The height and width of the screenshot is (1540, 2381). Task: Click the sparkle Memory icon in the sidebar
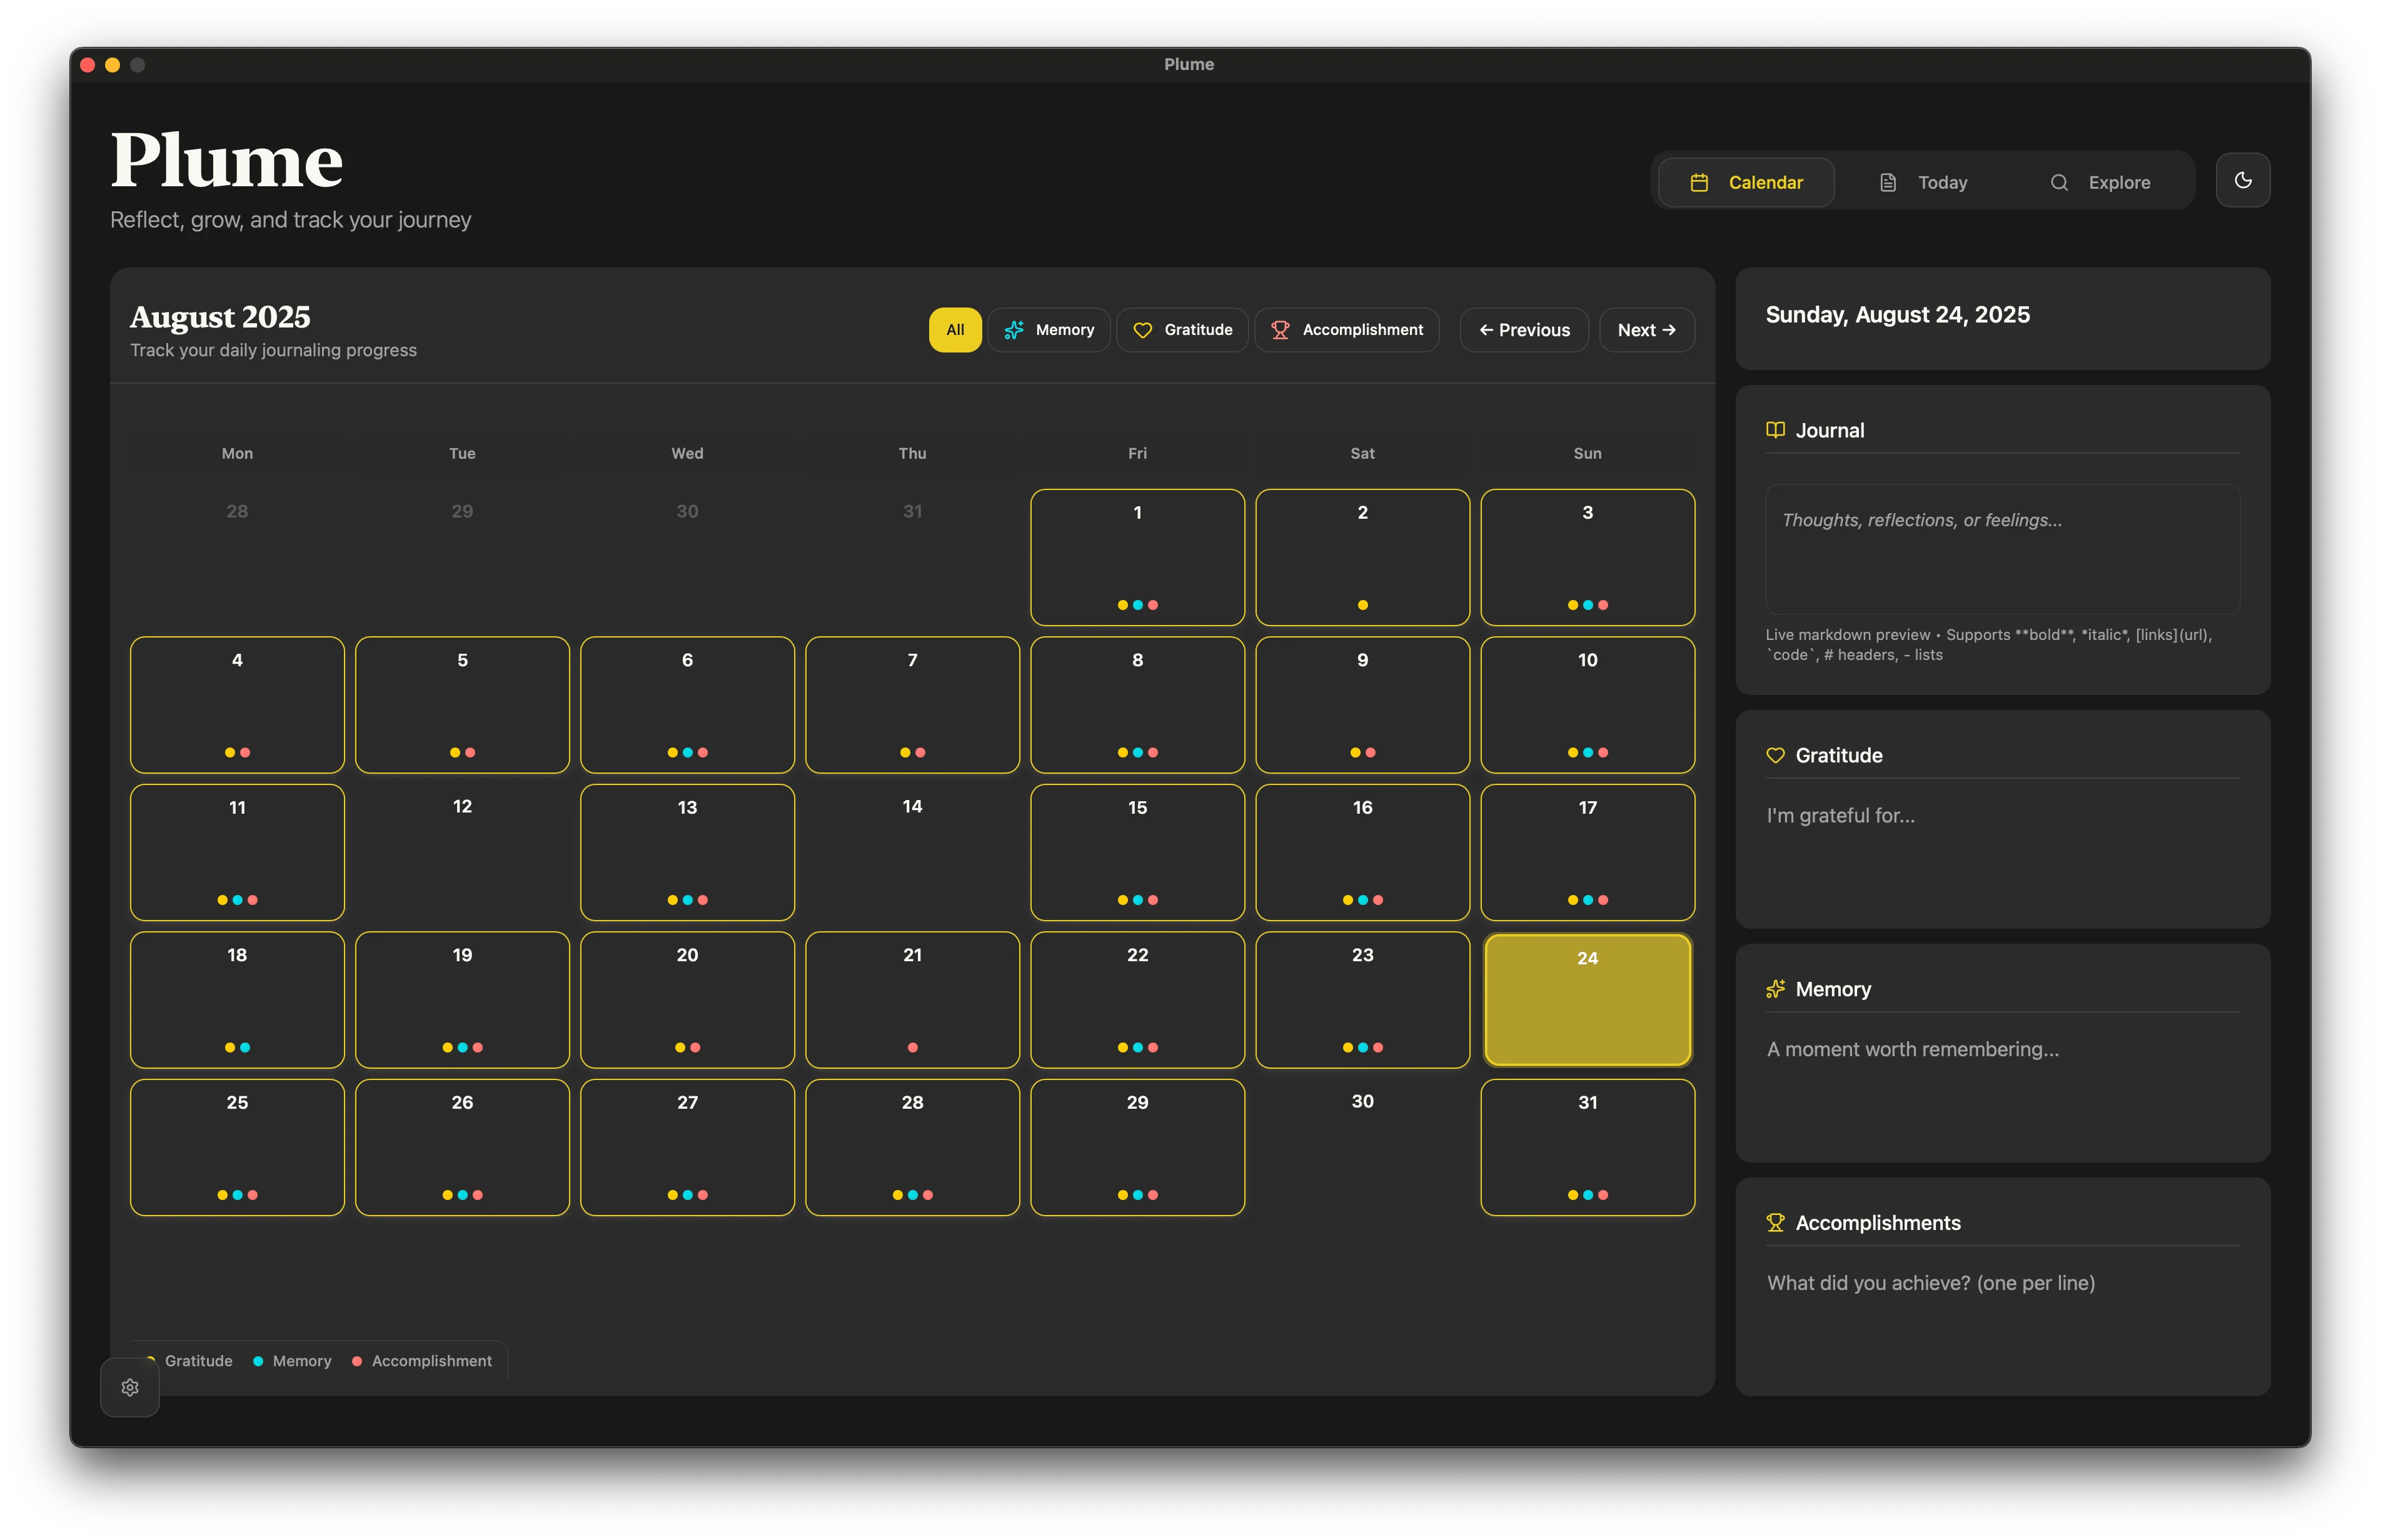tap(1776, 989)
